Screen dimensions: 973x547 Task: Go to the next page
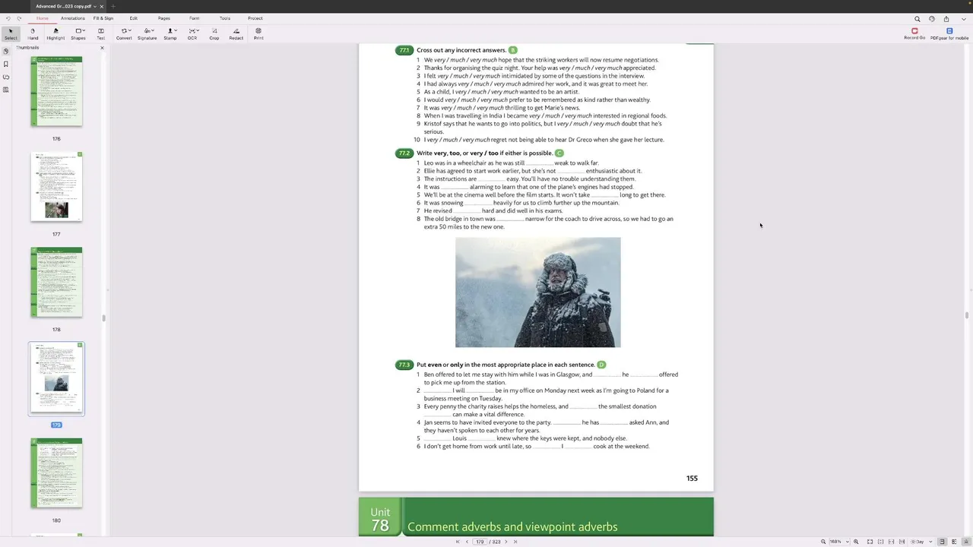tap(506, 542)
